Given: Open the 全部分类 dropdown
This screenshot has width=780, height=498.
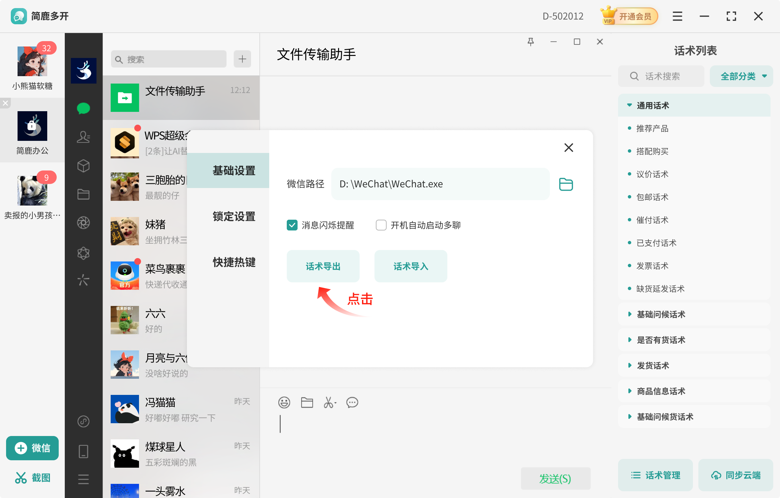Looking at the screenshot, I should (741, 76).
